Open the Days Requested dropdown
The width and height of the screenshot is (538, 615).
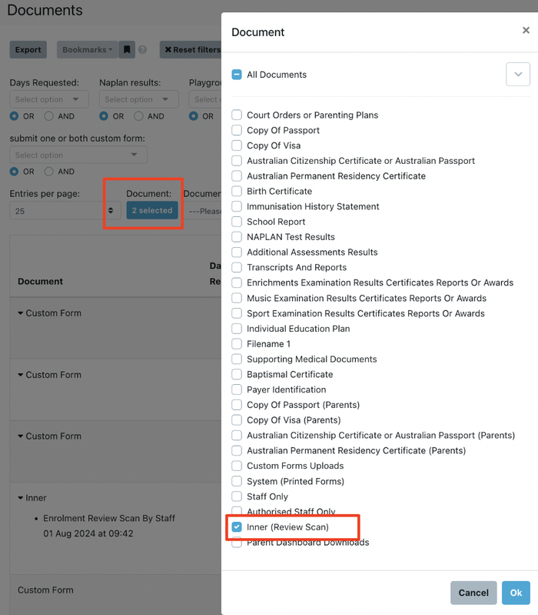point(49,99)
